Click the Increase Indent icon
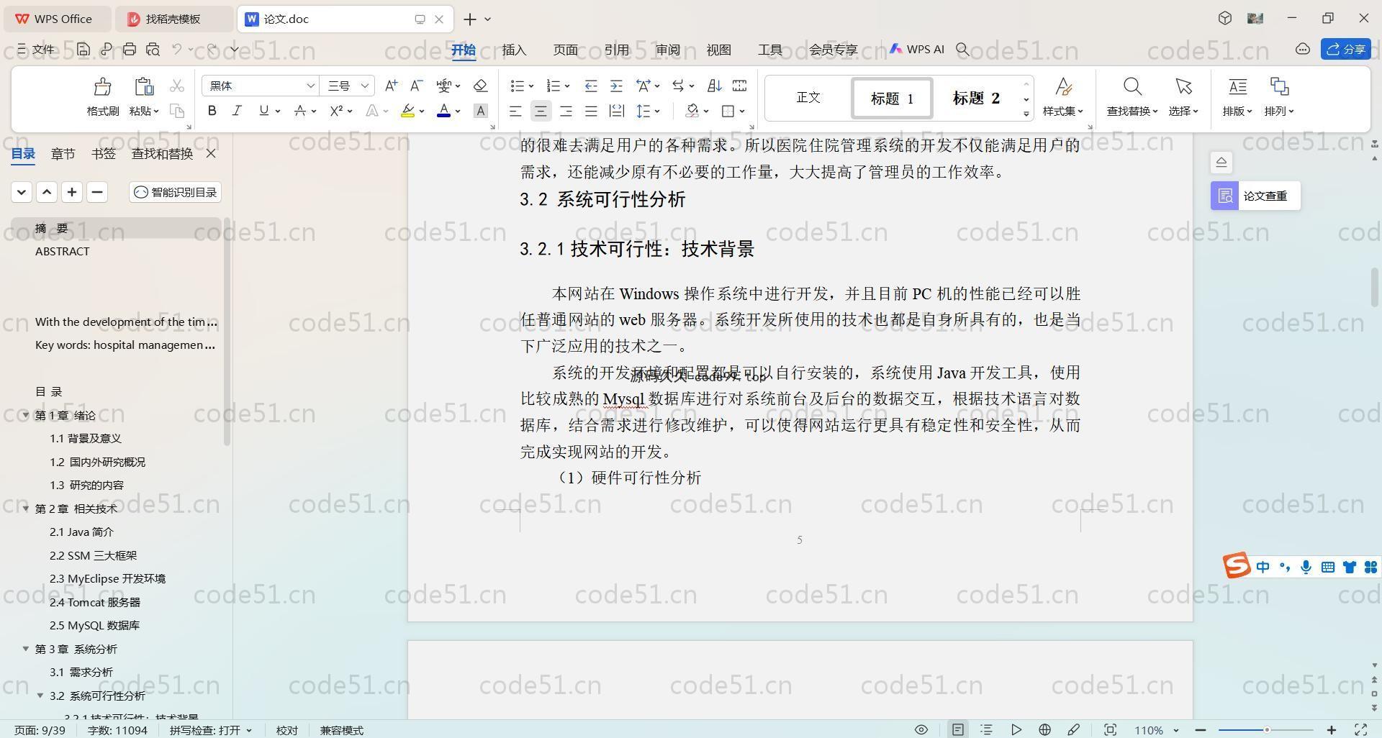 [616, 86]
